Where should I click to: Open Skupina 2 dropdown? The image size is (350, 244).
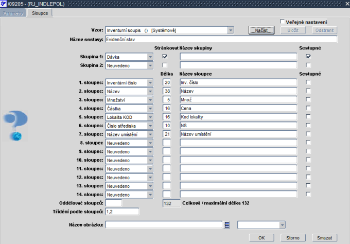[150, 65]
